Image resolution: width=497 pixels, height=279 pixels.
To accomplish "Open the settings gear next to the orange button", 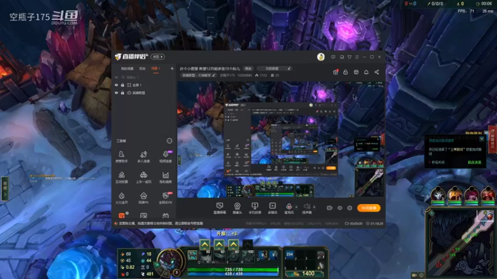I will pos(350,208).
